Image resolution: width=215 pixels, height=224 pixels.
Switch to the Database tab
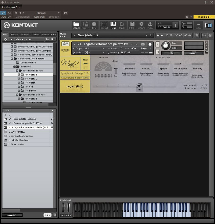click(25, 35)
